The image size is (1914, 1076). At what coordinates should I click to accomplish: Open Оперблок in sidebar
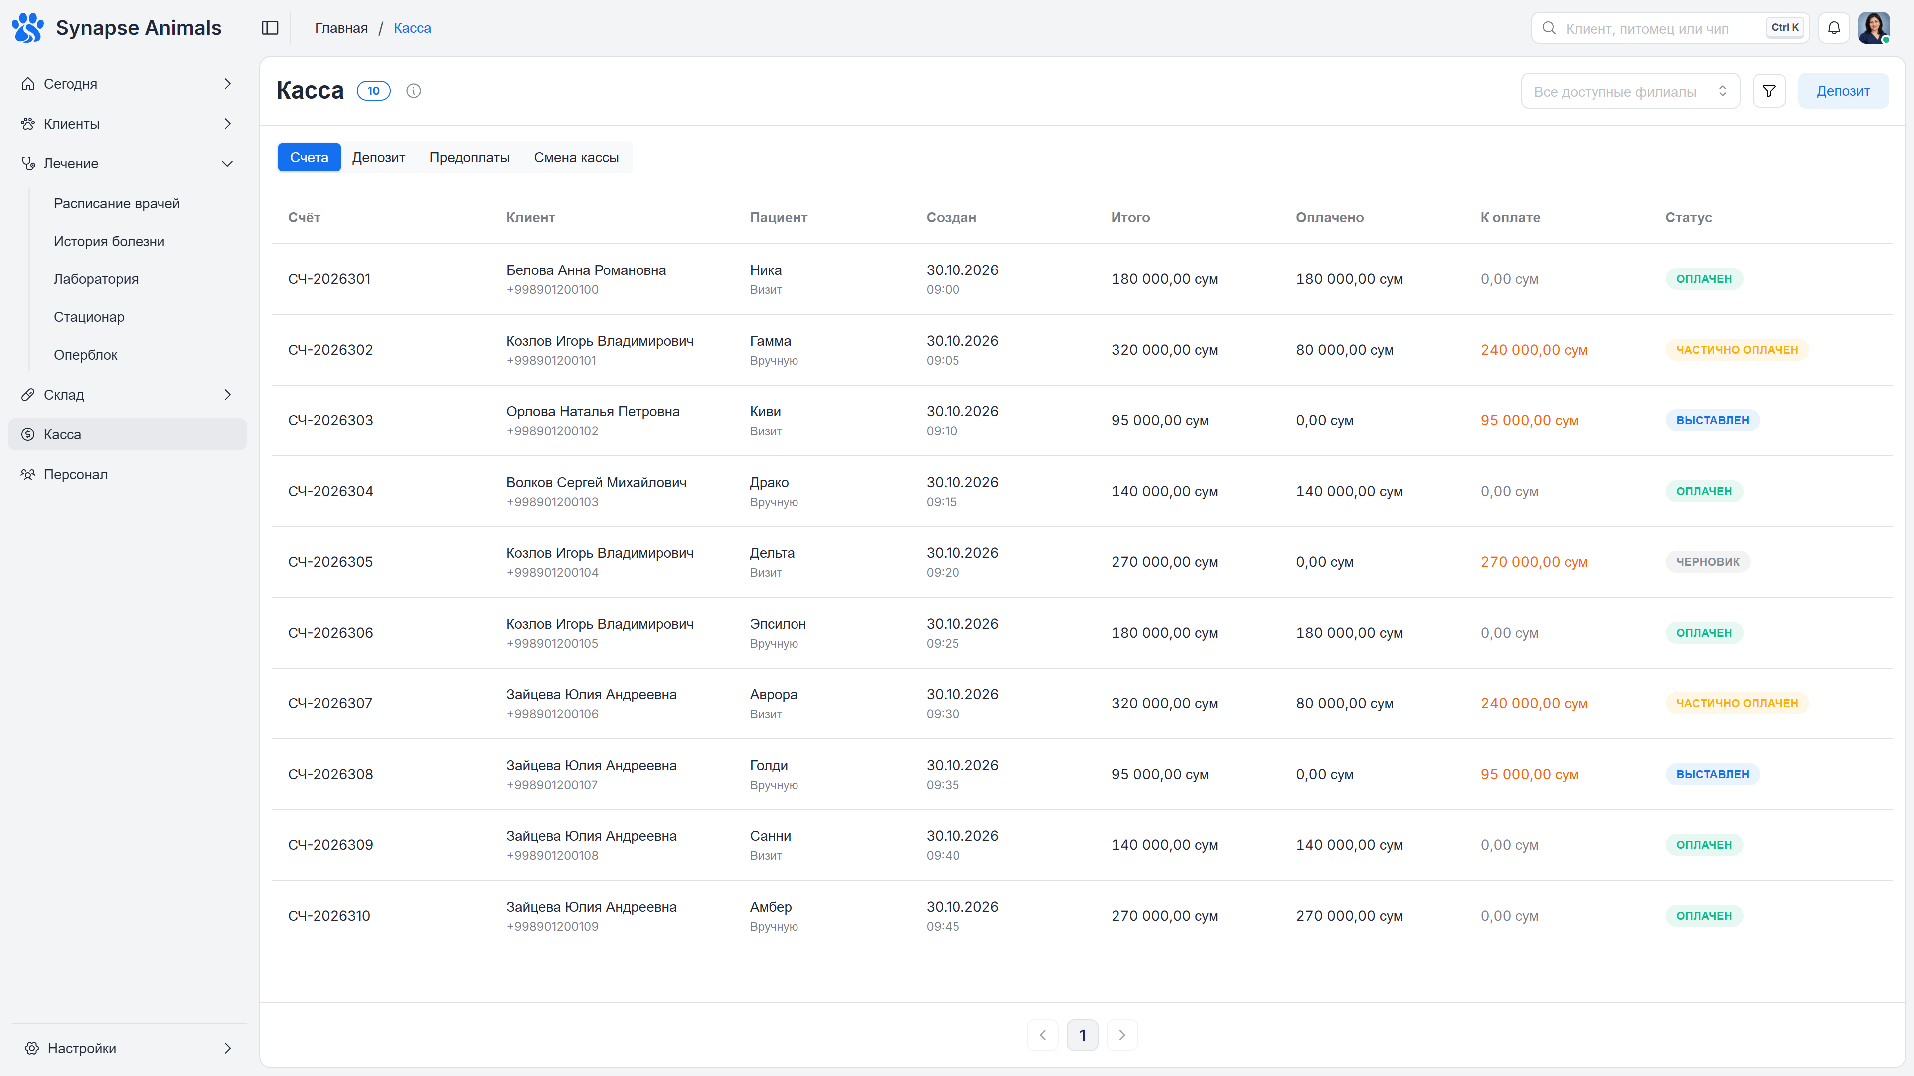(x=85, y=356)
